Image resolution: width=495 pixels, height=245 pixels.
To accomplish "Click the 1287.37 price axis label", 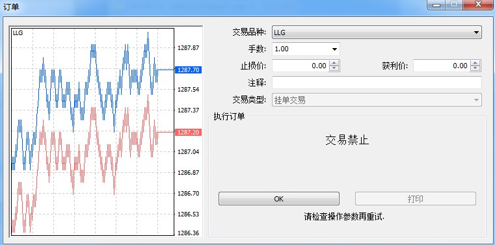I will (189, 110).
